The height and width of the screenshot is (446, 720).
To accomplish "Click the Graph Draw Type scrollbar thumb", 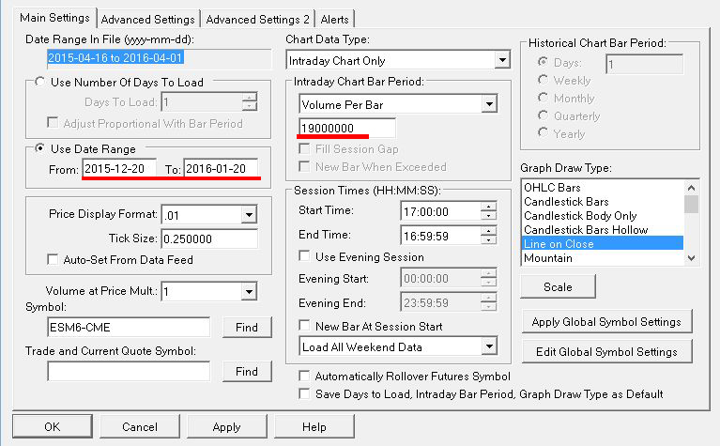I will [x=692, y=204].
